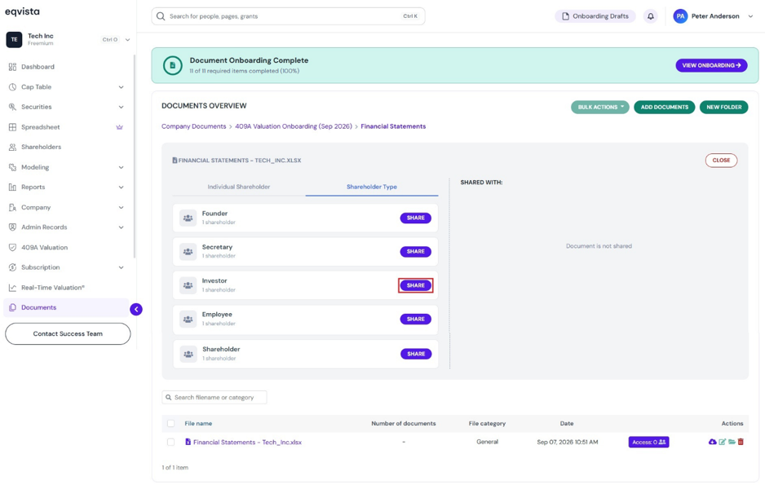The height and width of the screenshot is (485, 765).
Task: Click the Spreadsheet premium crown icon
Action: (x=120, y=127)
